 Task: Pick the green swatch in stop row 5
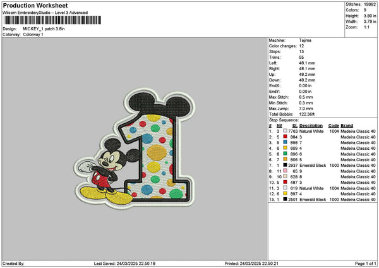coord(286,154)
